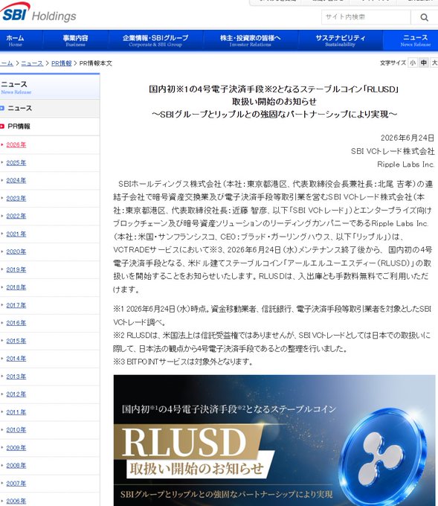Open the 2018年 archive link
This screenshot has width=438, height=506.
click(16, 287)
